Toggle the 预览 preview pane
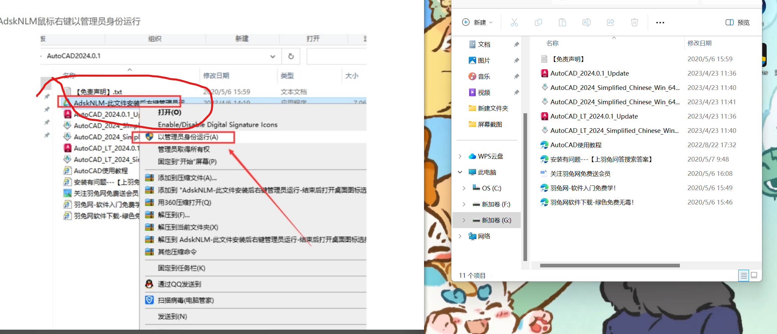 coord(737,22)
